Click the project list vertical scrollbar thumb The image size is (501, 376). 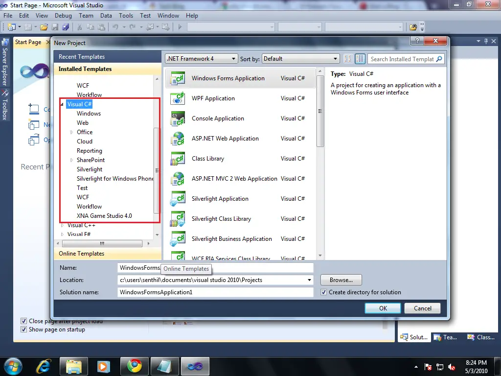pyautogui.click(x=320, y=111)
